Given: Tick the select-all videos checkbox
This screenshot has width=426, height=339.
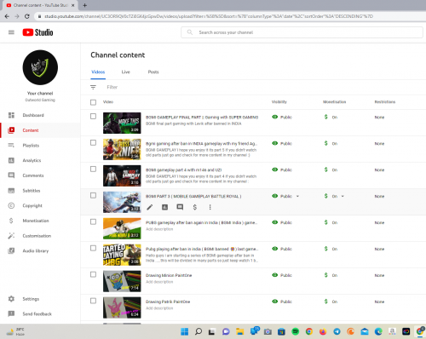Looking at the screenshot, I should tap(93, 102).
